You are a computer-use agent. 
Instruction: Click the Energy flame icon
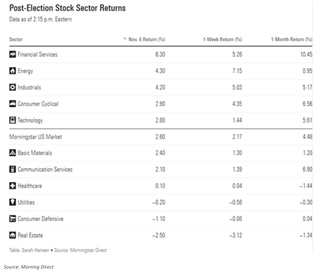click(x=13, y=71)
